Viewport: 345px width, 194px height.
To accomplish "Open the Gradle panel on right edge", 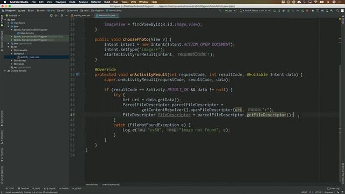I will (x=343, y=20).
